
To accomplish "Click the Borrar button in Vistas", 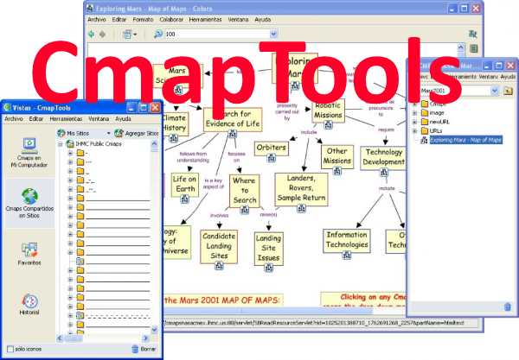I will click(x=144, y=349).
